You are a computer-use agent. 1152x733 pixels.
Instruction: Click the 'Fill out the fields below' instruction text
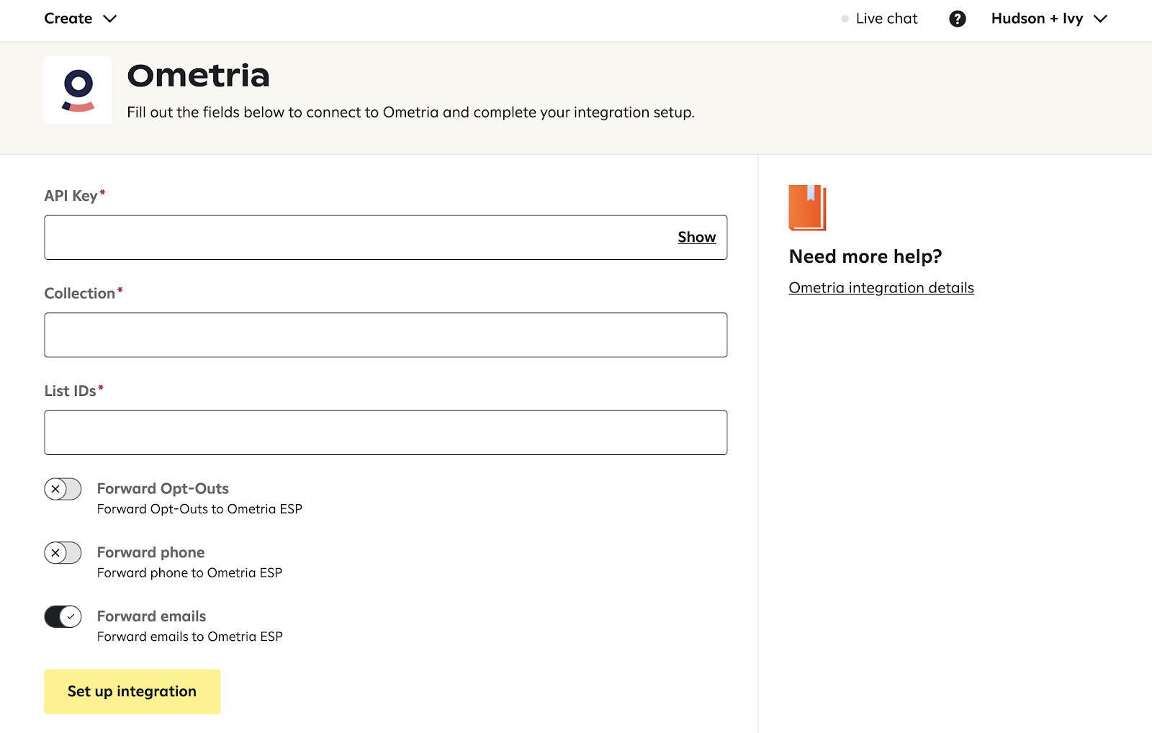pyautogui.click(x=410, y=112)
